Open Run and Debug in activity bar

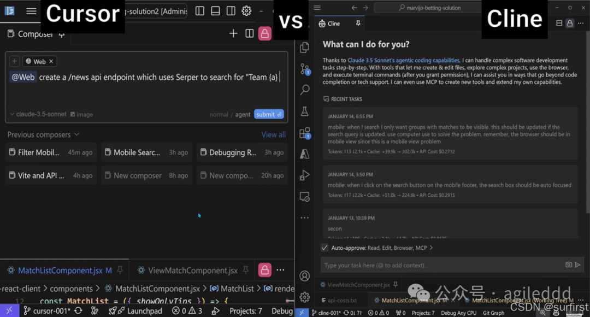[305, 175]
